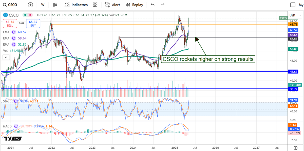Click the red SELL 65.36 button

pyautogui.click(x=10, y=24)
